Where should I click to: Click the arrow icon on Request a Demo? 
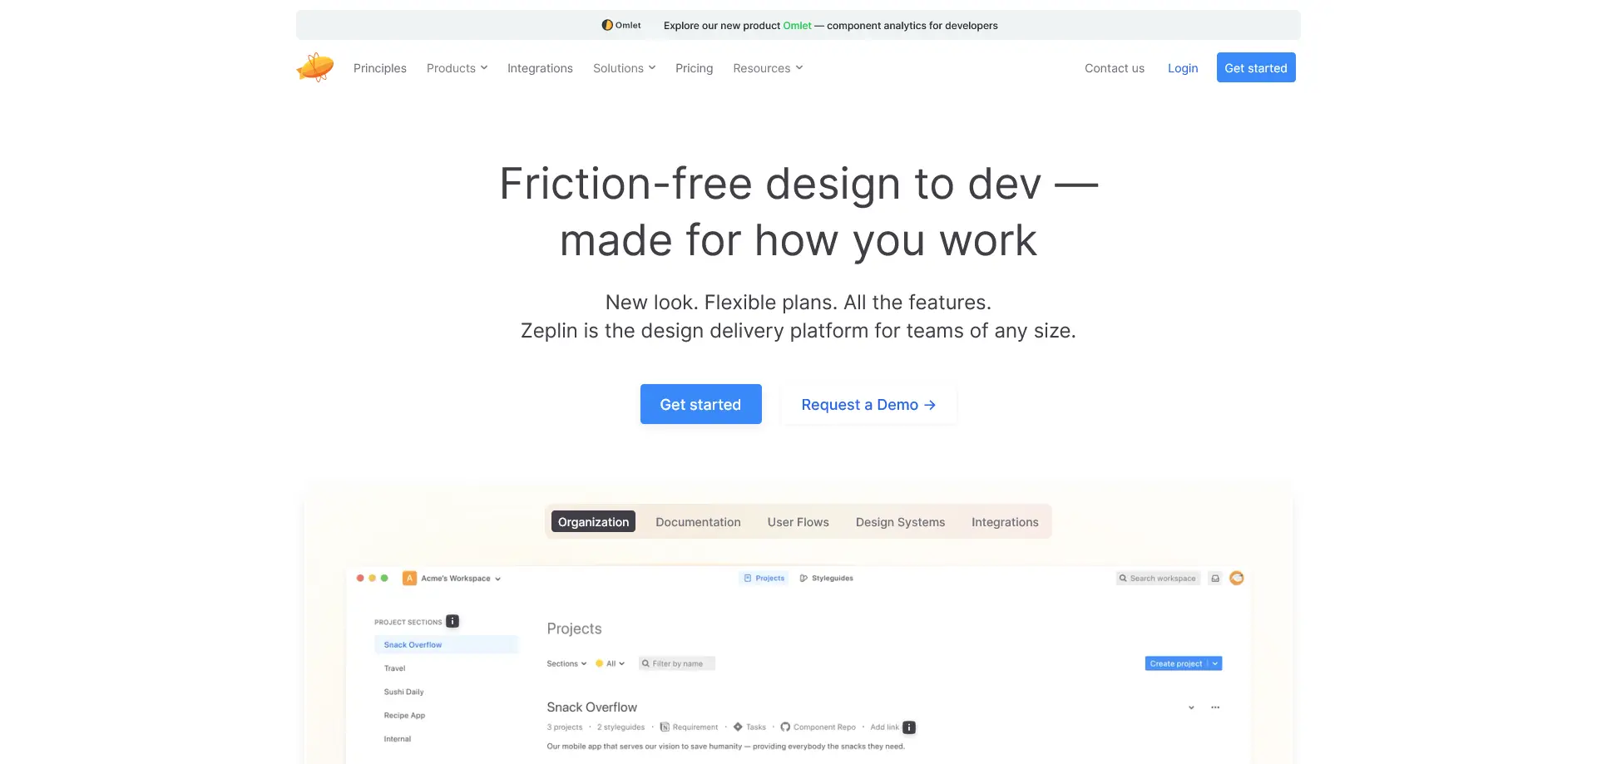[x=930, y=405]
